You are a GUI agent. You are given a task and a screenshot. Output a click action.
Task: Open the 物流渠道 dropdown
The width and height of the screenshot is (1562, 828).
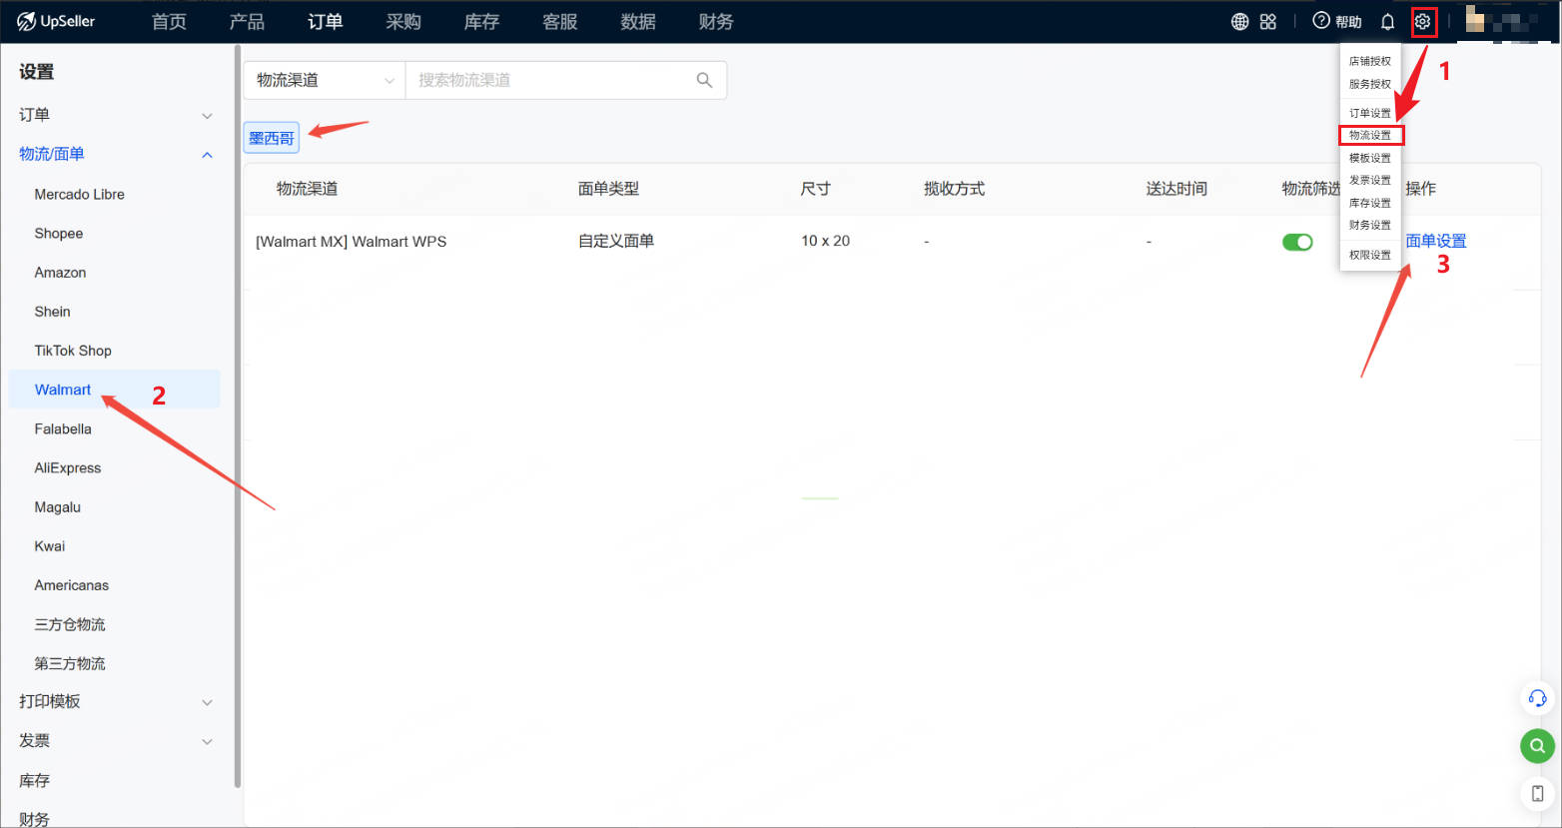coord(323,80)
